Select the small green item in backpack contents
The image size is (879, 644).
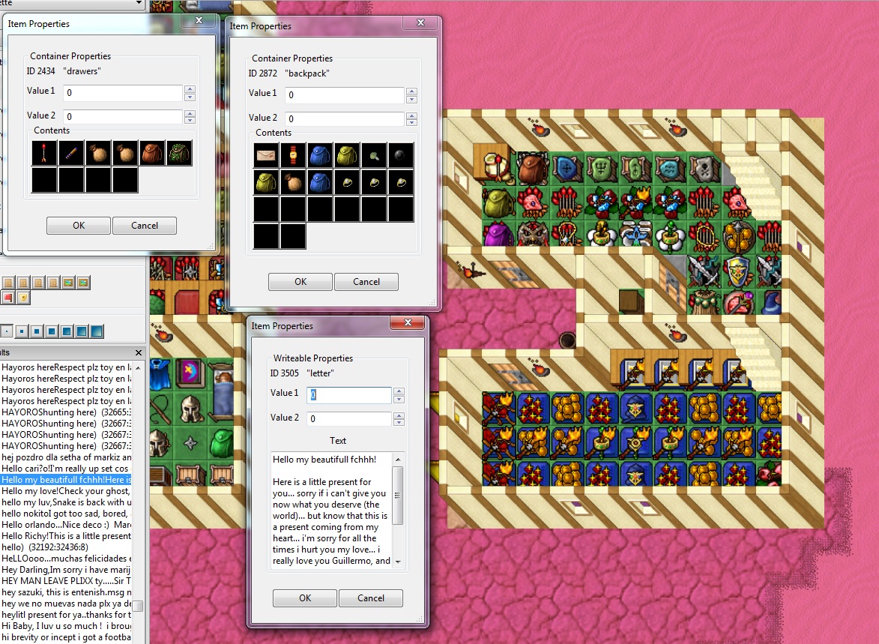[x=374, y=155]
